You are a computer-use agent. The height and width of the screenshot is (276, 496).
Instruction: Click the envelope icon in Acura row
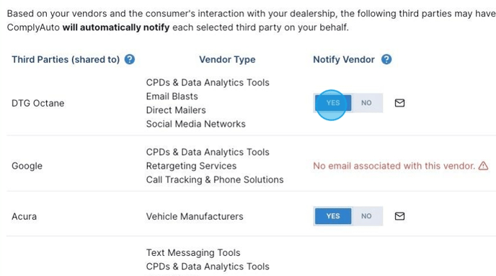click(x=399, y=216)
